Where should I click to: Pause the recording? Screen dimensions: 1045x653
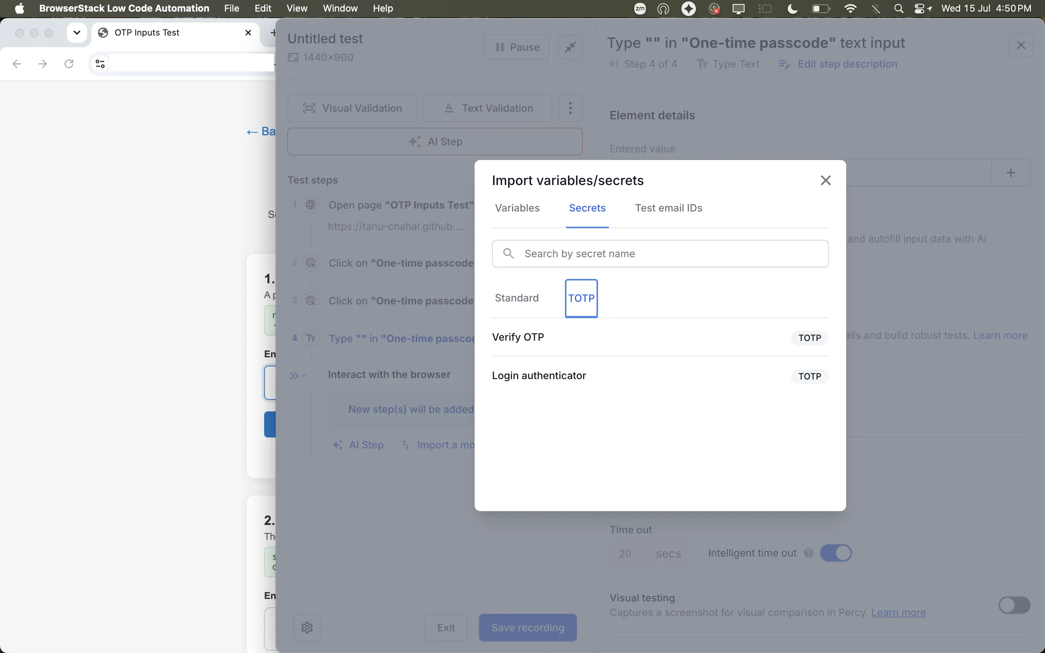pos(516,47)
